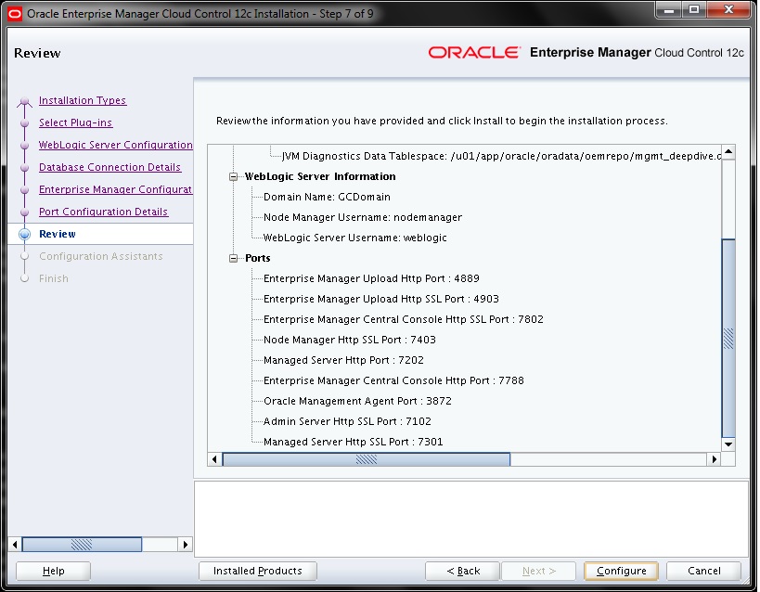
Task: Click the step list horizontal scrollbar thumb
Action: click(82, 544)
